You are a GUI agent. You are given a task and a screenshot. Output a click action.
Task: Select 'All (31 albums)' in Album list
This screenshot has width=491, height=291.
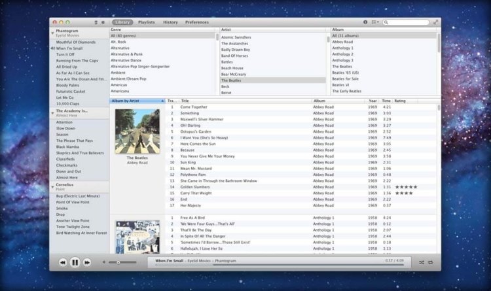pos(384,36)
